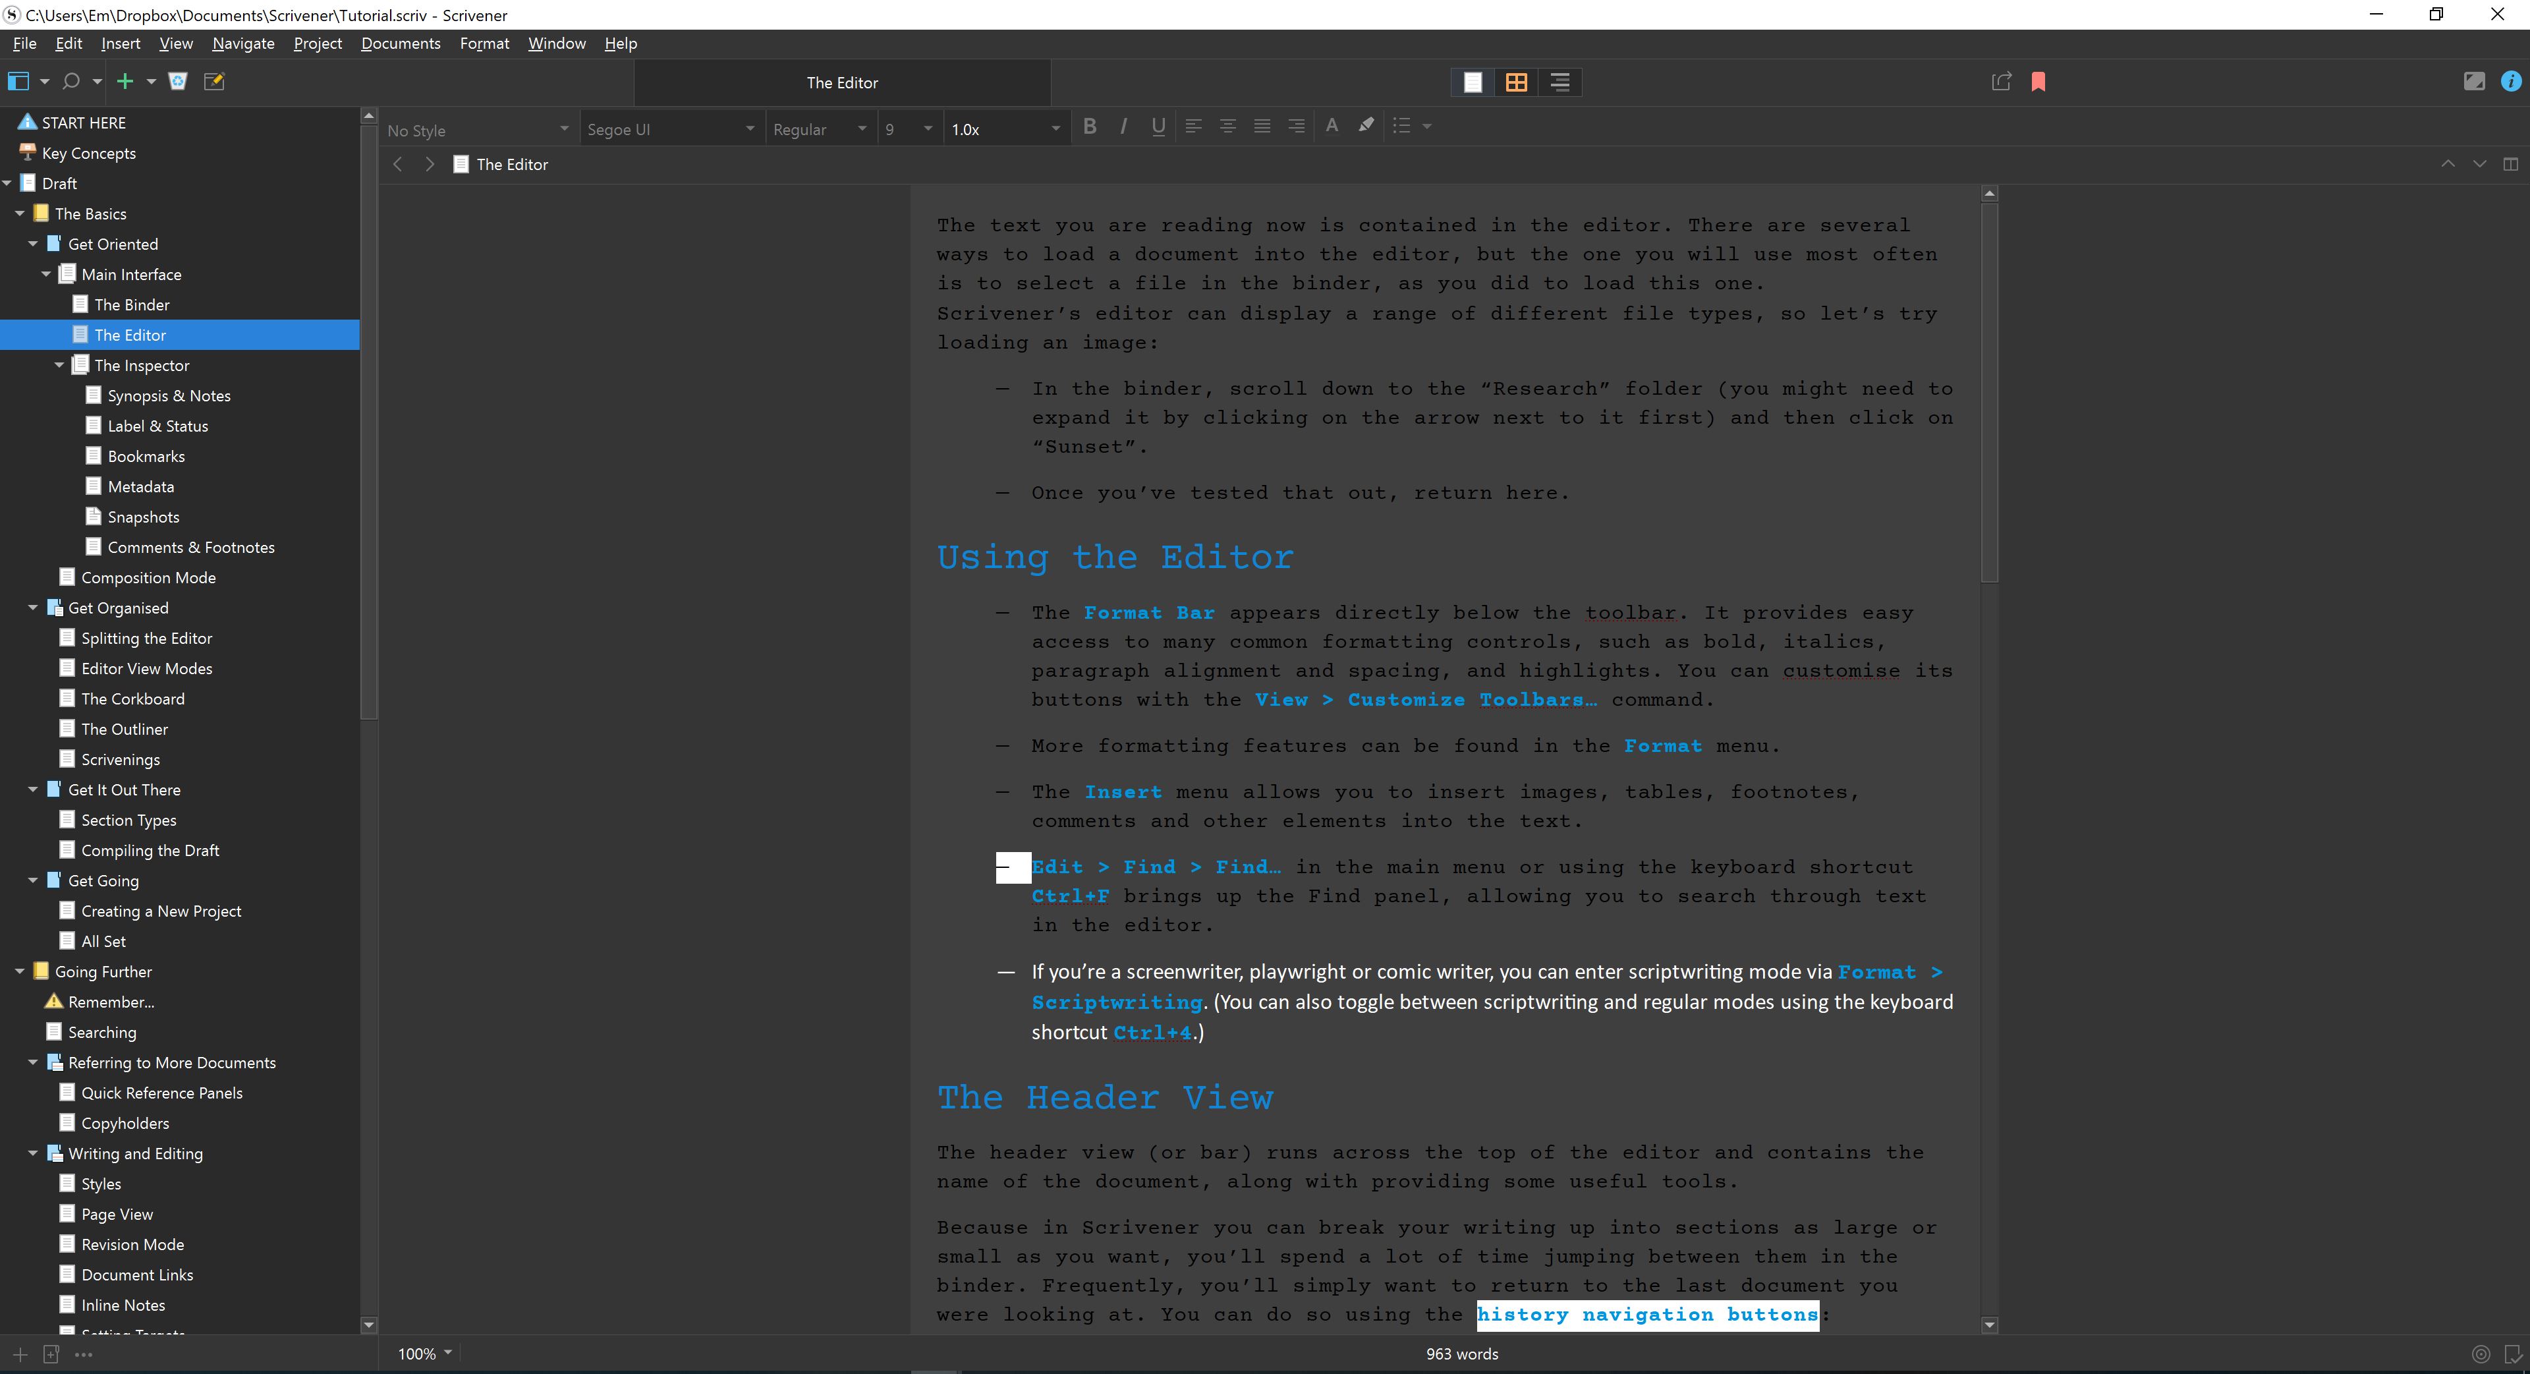Open project bookmarks red icon
The height and width of the screenshot is (1374, 2530).
pyautogui.click(x=2039, y=82)
